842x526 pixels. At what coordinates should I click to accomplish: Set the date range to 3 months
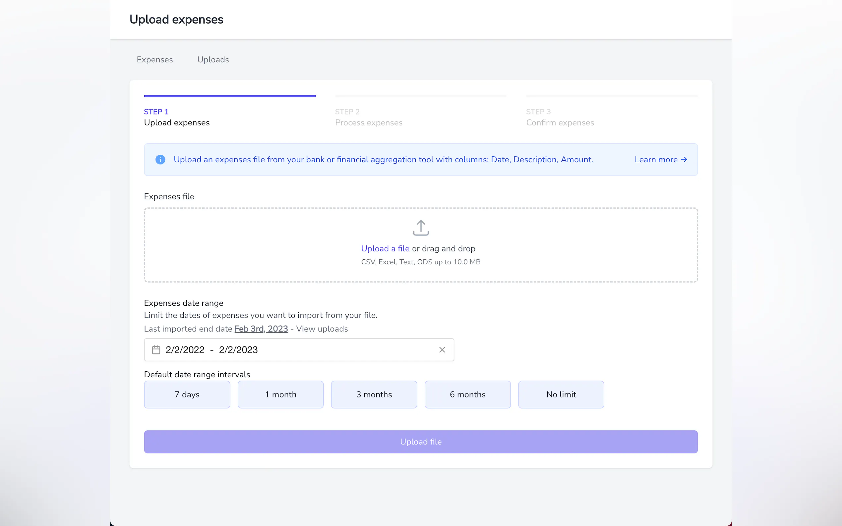click(x=374, y=394)
